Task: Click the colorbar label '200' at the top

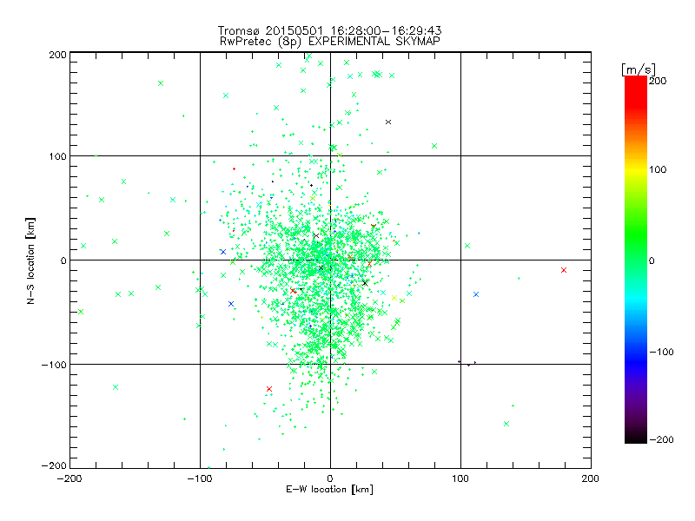Action: coord(658,81)
